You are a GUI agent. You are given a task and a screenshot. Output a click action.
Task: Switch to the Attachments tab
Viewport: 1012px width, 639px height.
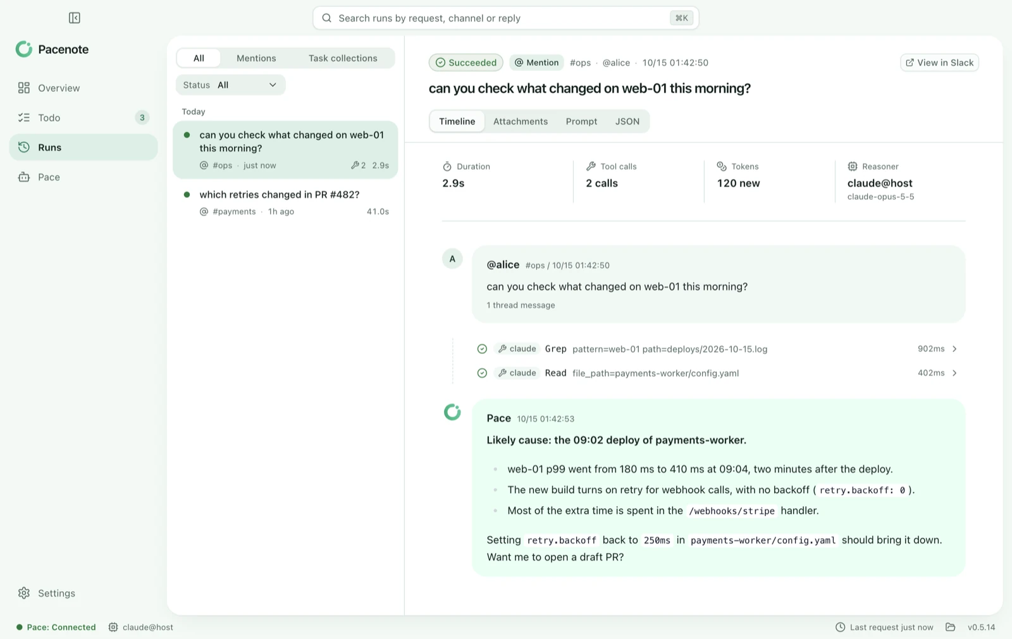(521, 121)
